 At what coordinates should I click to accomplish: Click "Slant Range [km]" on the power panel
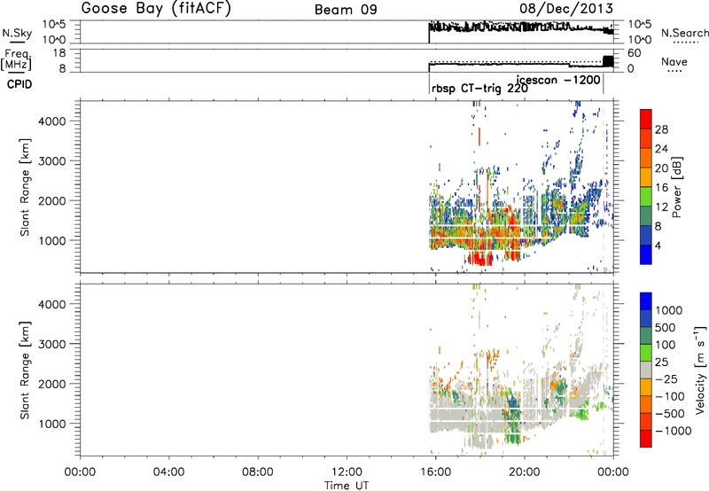click(25, 187)
